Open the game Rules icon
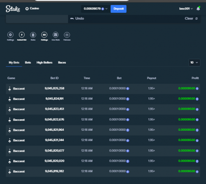Screen dimensions: 206x184 (33, 35)
